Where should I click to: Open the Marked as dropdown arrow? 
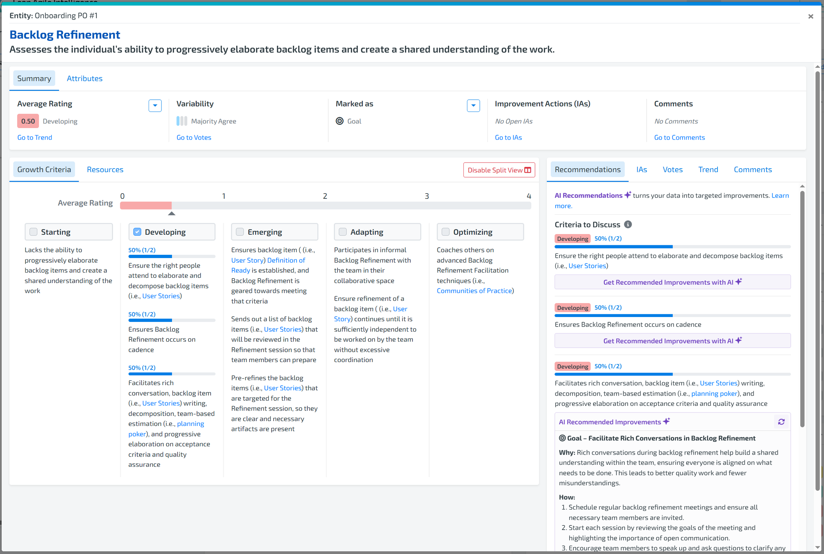(x=473, y=106)
